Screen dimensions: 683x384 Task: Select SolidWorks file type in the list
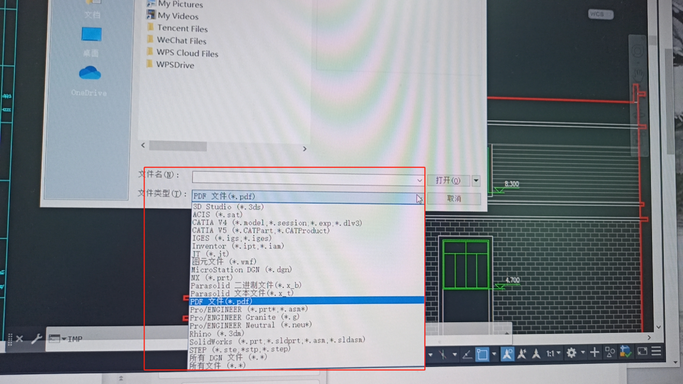(277, 340)
